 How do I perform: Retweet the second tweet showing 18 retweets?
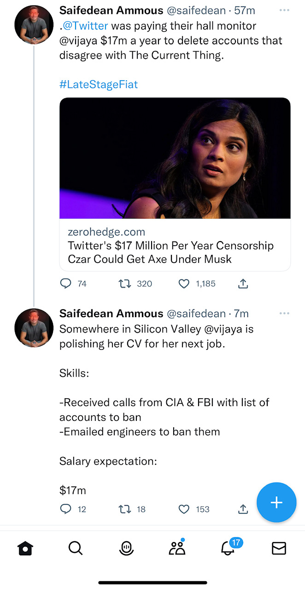coord(124,509)
